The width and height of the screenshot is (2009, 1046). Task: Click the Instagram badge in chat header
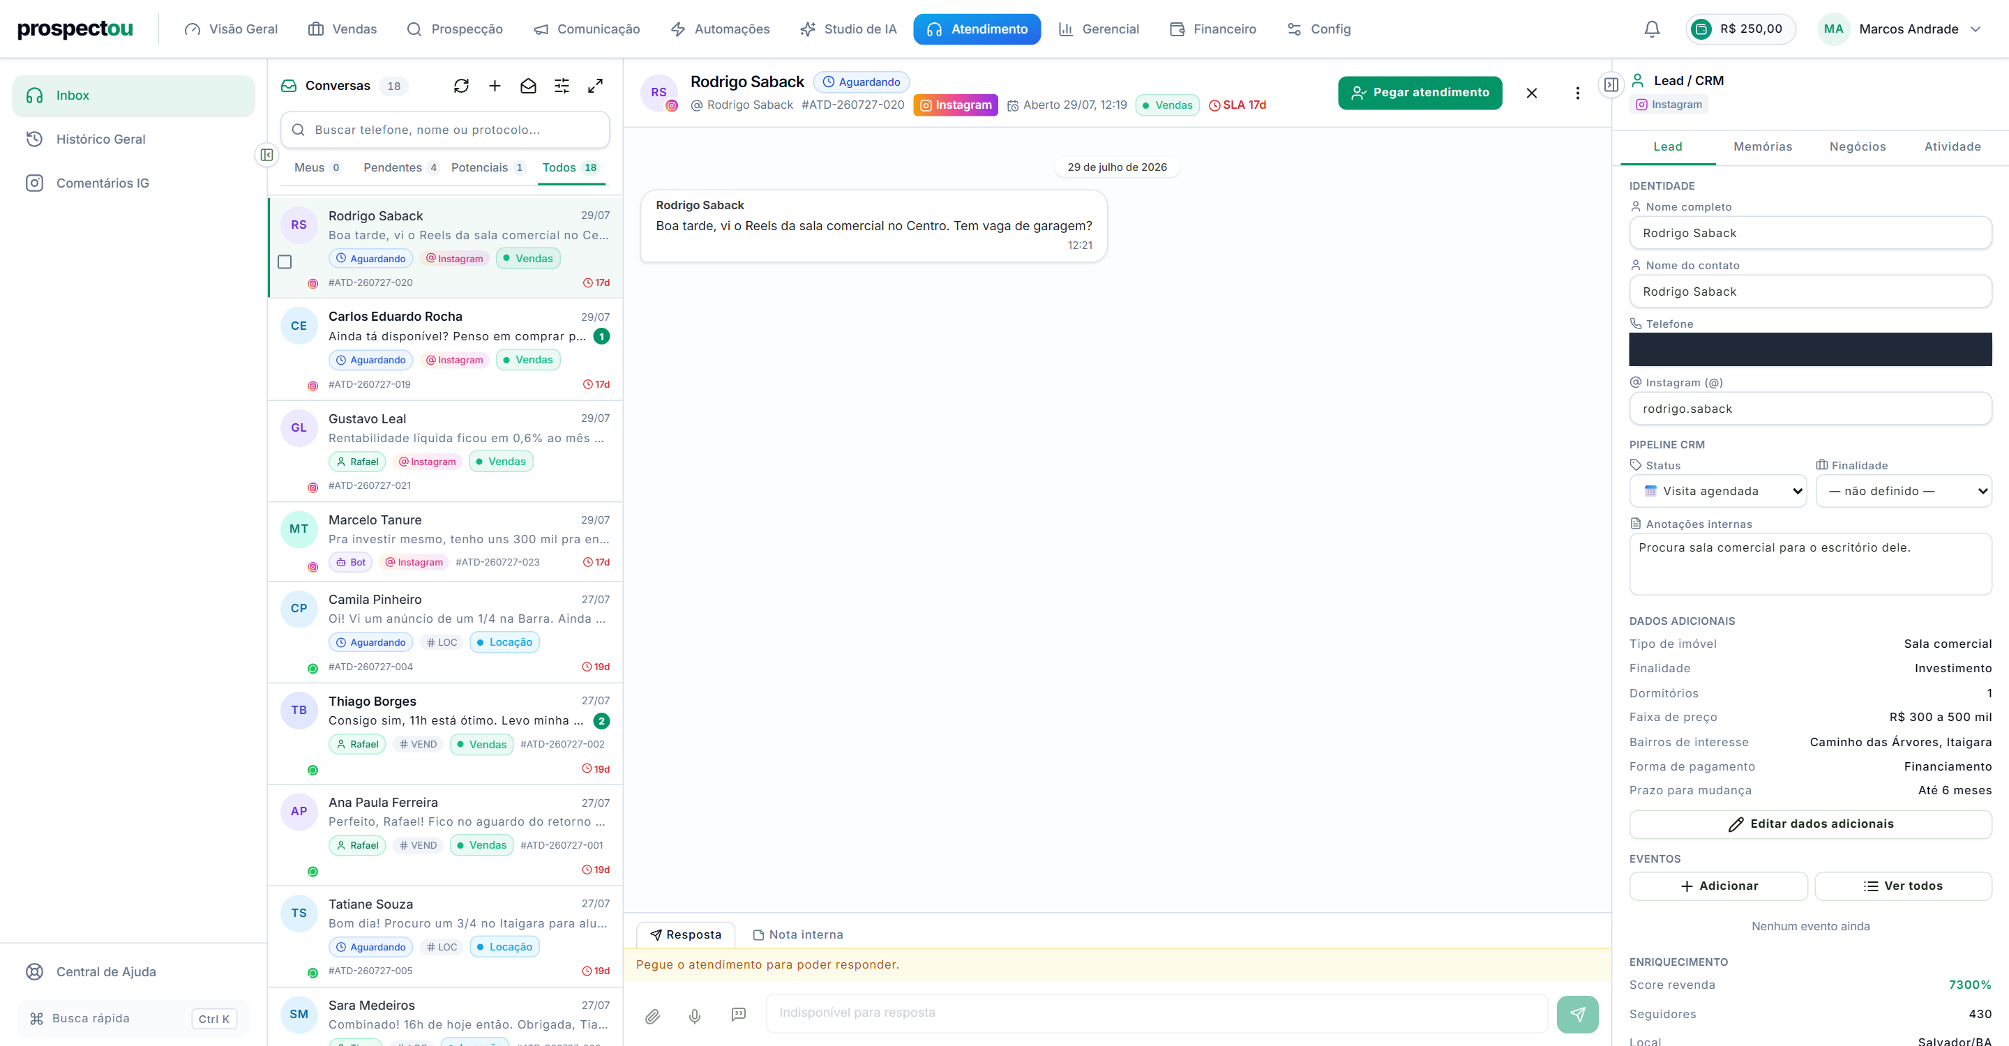[x=956, y=105]
